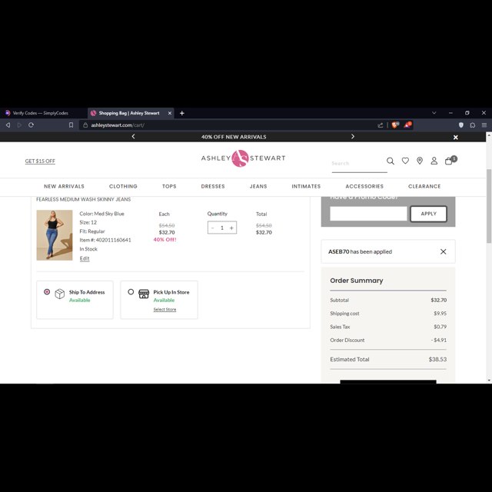This screenshot has width=492, height=492.
Task: Click Apply promo code button
Action: [x=428, y=214]
